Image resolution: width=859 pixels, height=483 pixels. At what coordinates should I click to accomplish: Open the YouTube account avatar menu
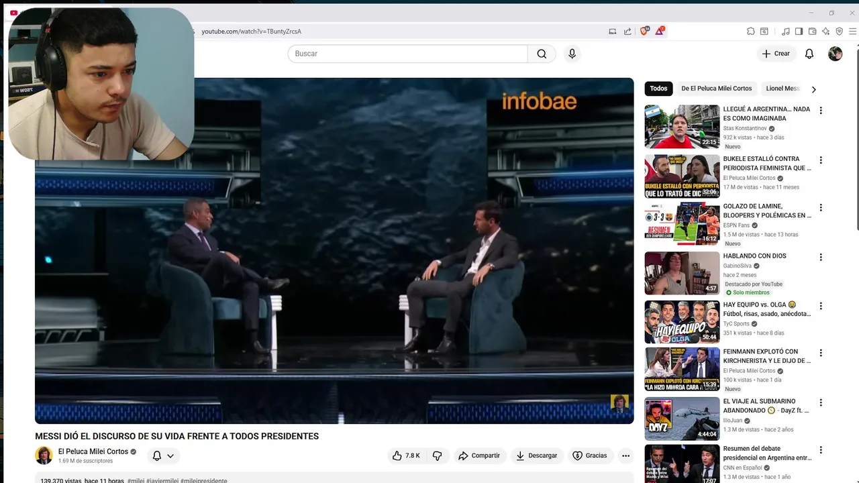pos(835,54)
